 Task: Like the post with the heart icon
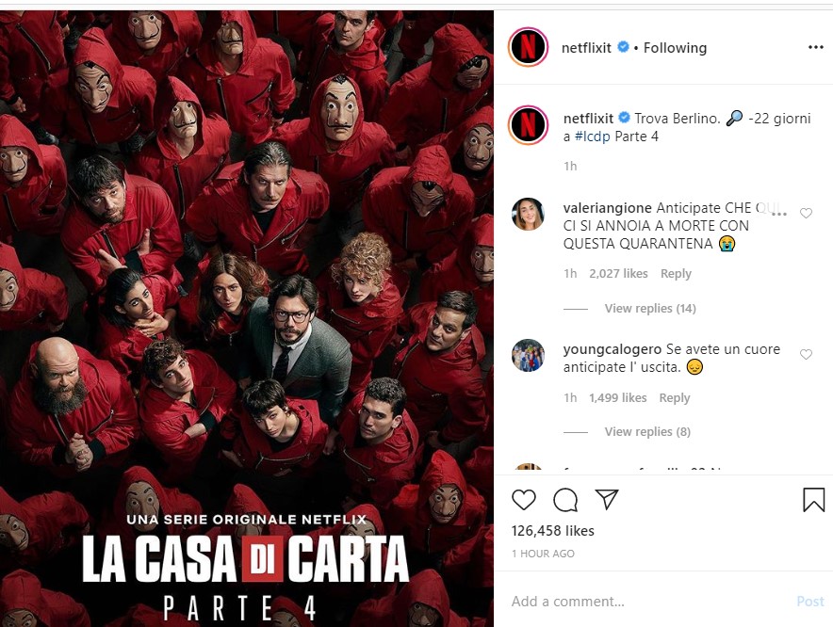[524, 500]
